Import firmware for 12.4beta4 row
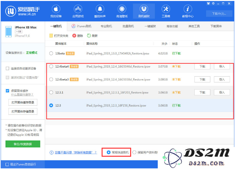The image size is (235, 169). coord(222,67)
